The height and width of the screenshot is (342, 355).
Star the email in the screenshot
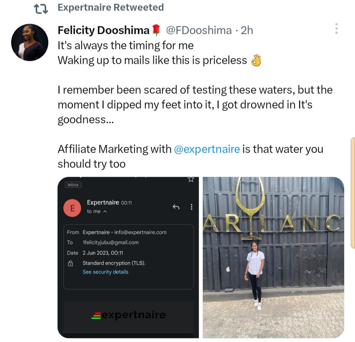tap(191, 179)
